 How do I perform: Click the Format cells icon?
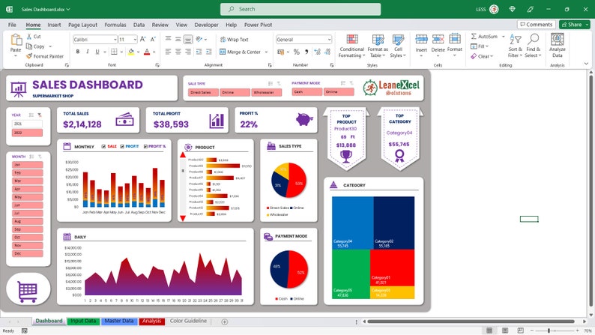pyautogui.click(x=455, y=39)
